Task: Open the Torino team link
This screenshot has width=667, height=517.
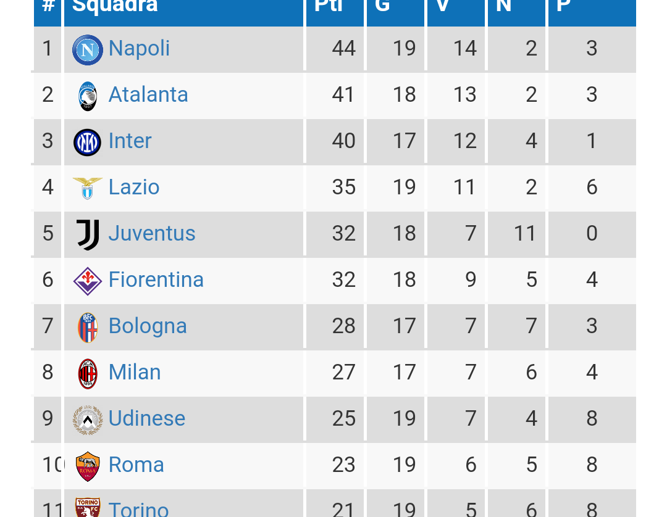Action: click(138, 510)
